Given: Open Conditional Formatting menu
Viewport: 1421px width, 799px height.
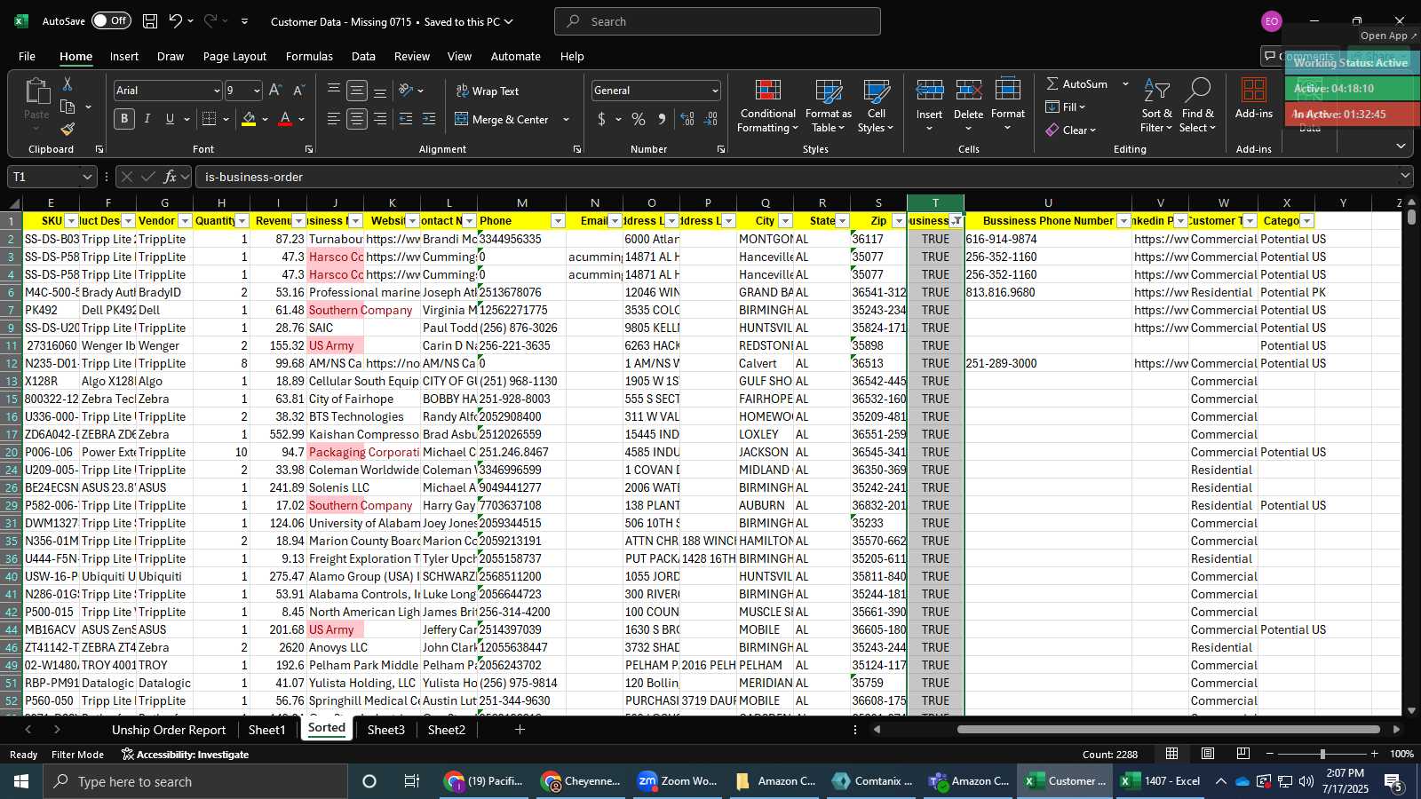Looking at the screenshot, I should (x=767, y=107).
